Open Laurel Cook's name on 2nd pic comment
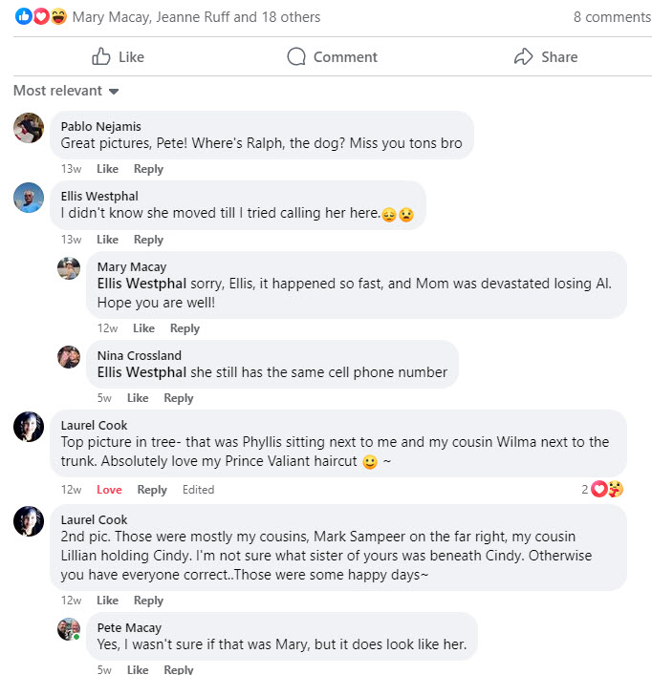The height and width of the screenshot is (675, 652). coord(94,520)
